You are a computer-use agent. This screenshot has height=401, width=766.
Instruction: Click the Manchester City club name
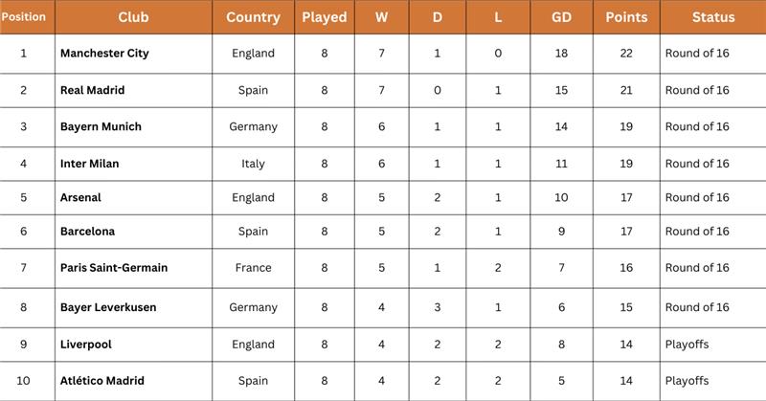pos(103,54)
